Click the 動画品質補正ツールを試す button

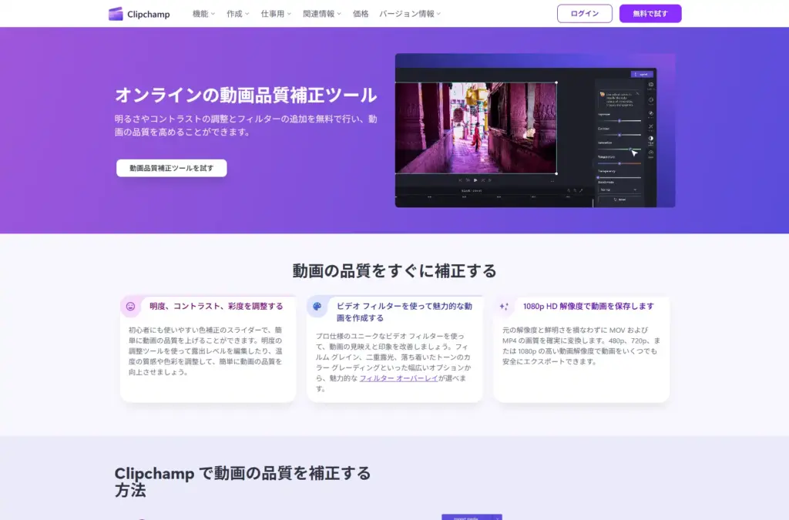pyautogui.click(x=172, y=168)
